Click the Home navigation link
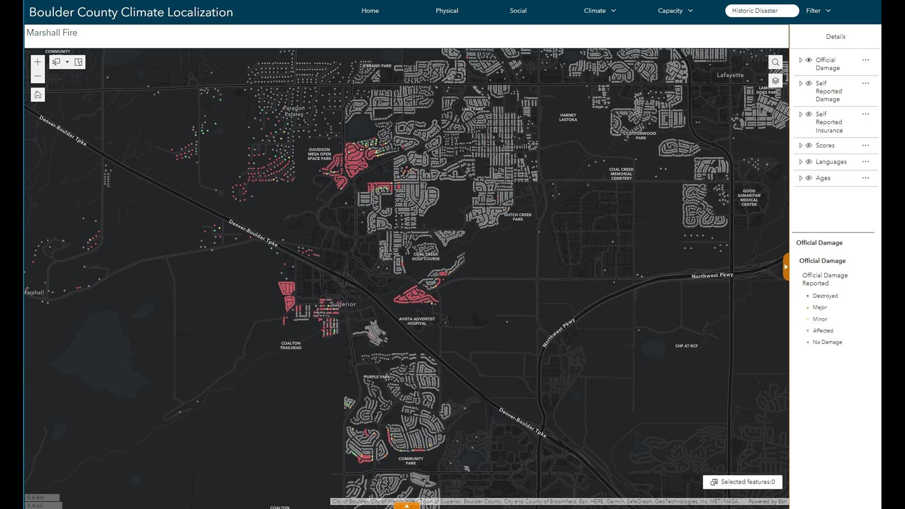 370,10
